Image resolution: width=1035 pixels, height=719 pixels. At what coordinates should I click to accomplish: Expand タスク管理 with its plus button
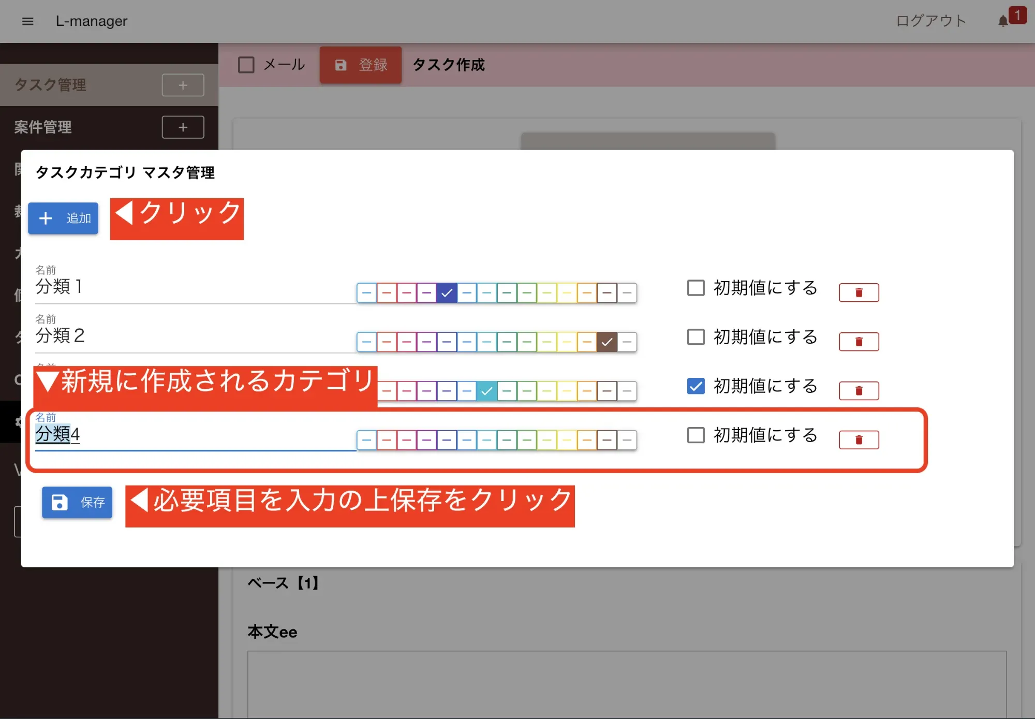tap(183, 85)
